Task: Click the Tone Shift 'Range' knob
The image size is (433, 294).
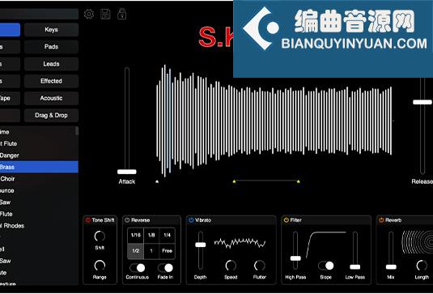Action: pyautogui.click(x=100, y=266)
